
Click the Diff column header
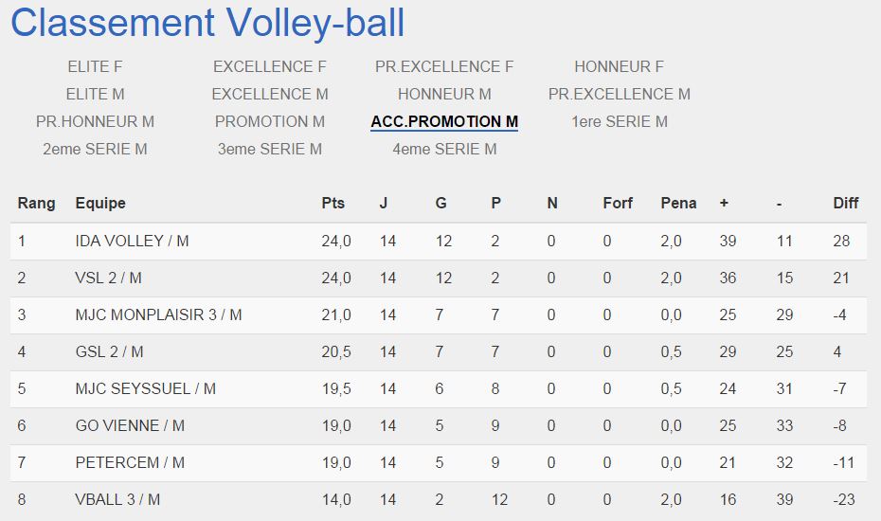pyautogui.click(x=846, y=203)
